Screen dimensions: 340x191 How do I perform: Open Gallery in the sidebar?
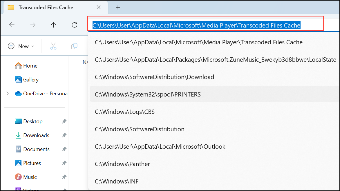click(x=27, y=79)
